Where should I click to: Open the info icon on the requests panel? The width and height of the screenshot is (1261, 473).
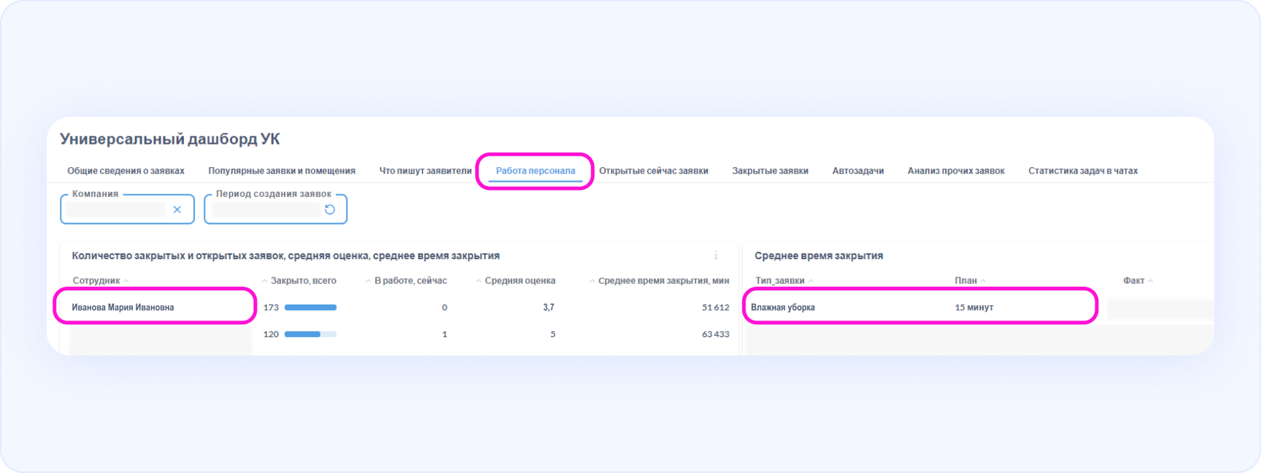point(715,255)
